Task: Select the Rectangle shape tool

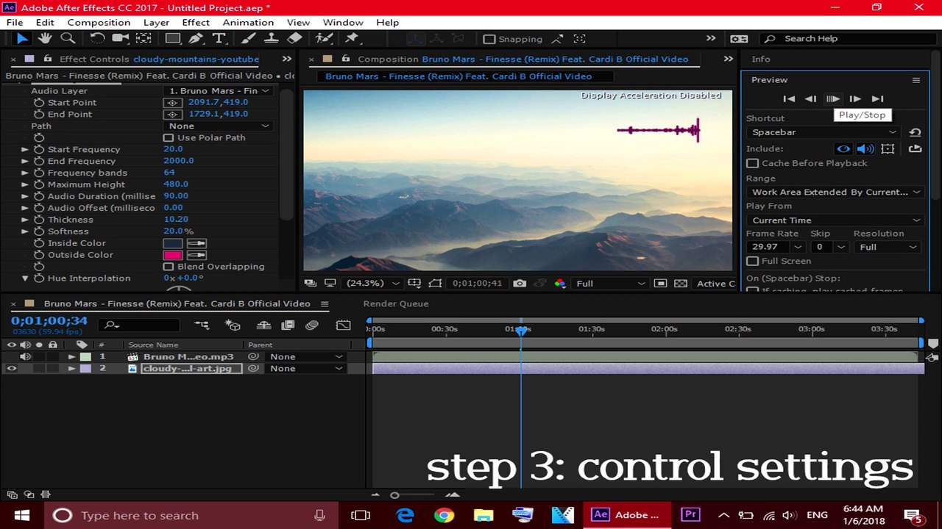Action: (x=173, y=38)
